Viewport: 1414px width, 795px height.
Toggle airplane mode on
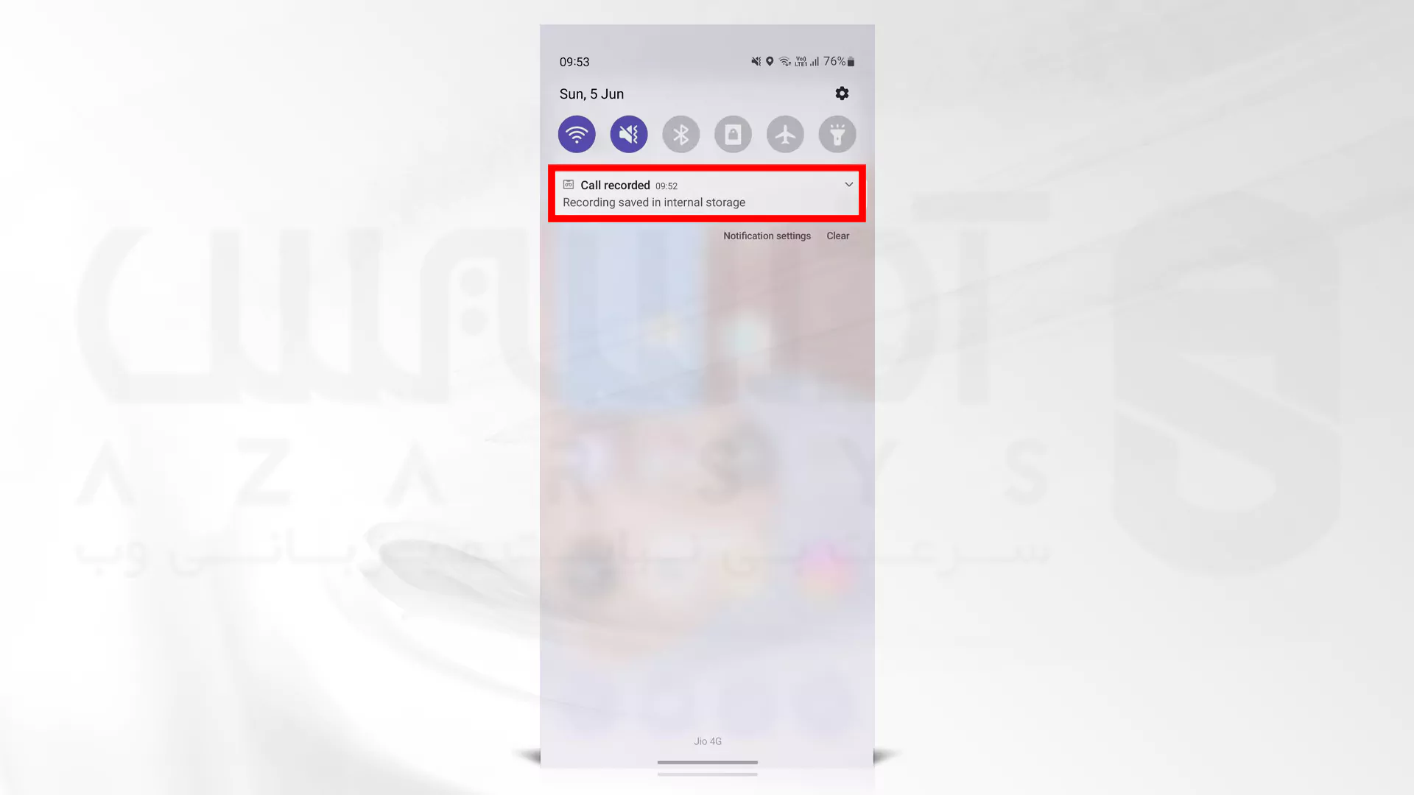[784, 133]
